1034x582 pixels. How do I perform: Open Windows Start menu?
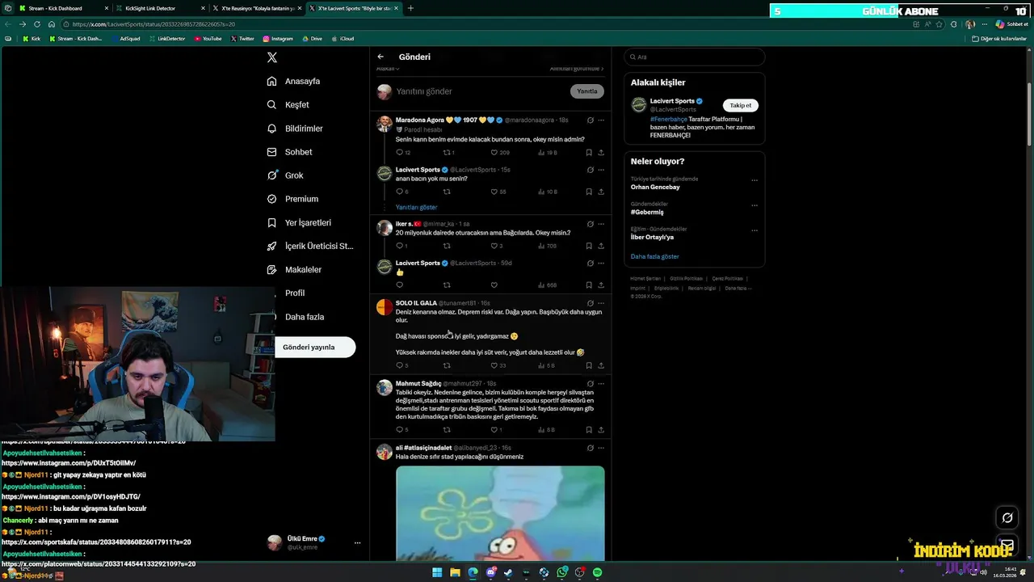point(437,572)
